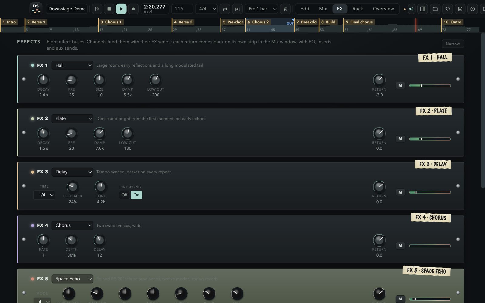The image size is (485, 303).
Task: Set Ping-Pong to On
Action: click(x=136, y=195)
